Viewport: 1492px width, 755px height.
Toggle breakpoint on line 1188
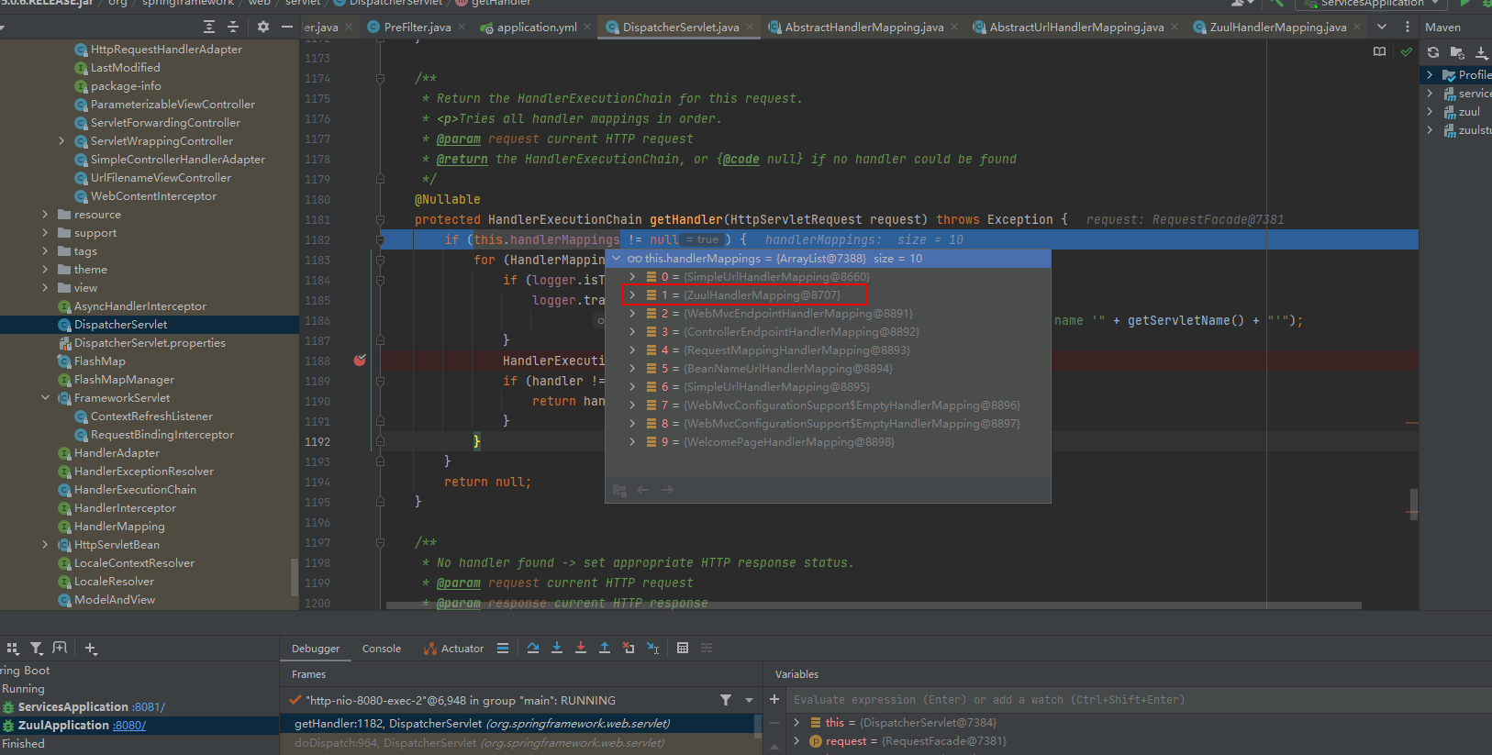tap(360, 361)
